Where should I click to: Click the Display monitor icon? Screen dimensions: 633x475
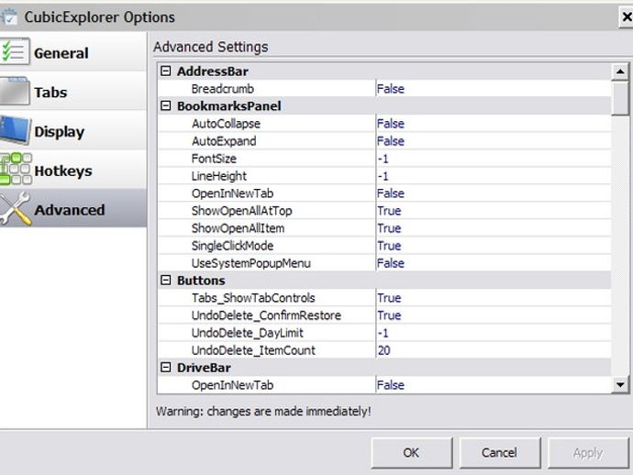click(x=15, y=130)
